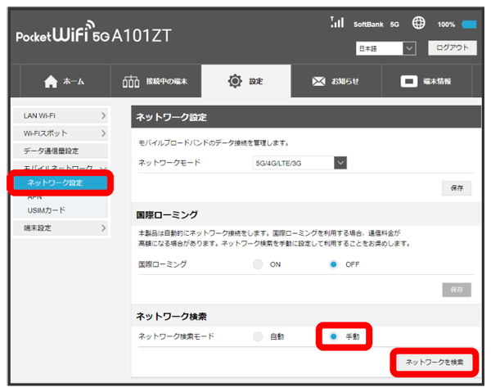
Task: Open the 日本語 language dropdown
Action: point(386,49)
